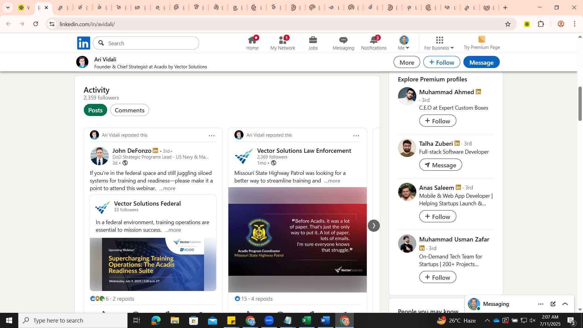Open Vector Solutions Federal page
583x328 pixels.
click(x=147, y=203)
